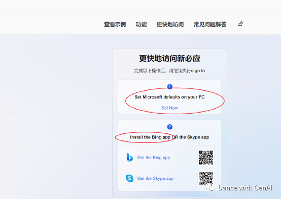The height and width of the screenshot is (199, 281).
Task: Click the Bing app QR code
Action: tap(206, 158)
